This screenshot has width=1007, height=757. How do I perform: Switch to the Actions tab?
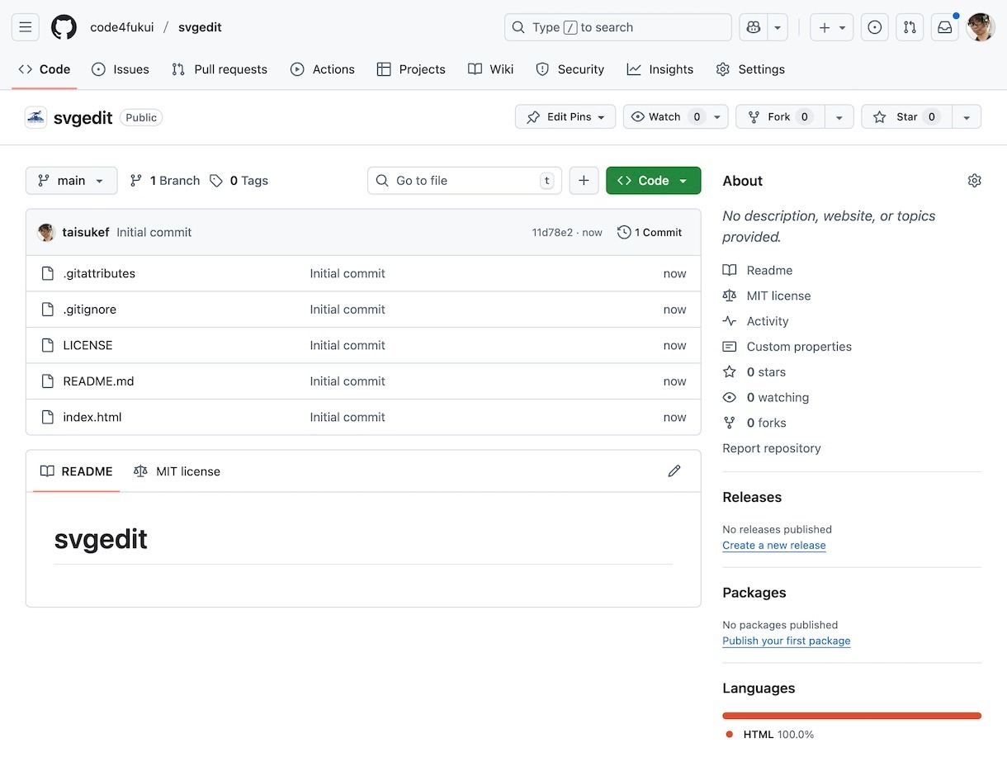tap(323, 69)
